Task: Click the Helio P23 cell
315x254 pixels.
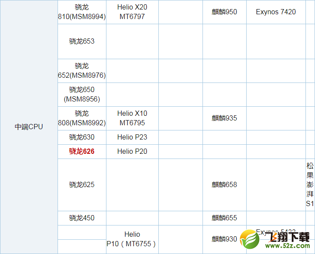Action: 132,137
